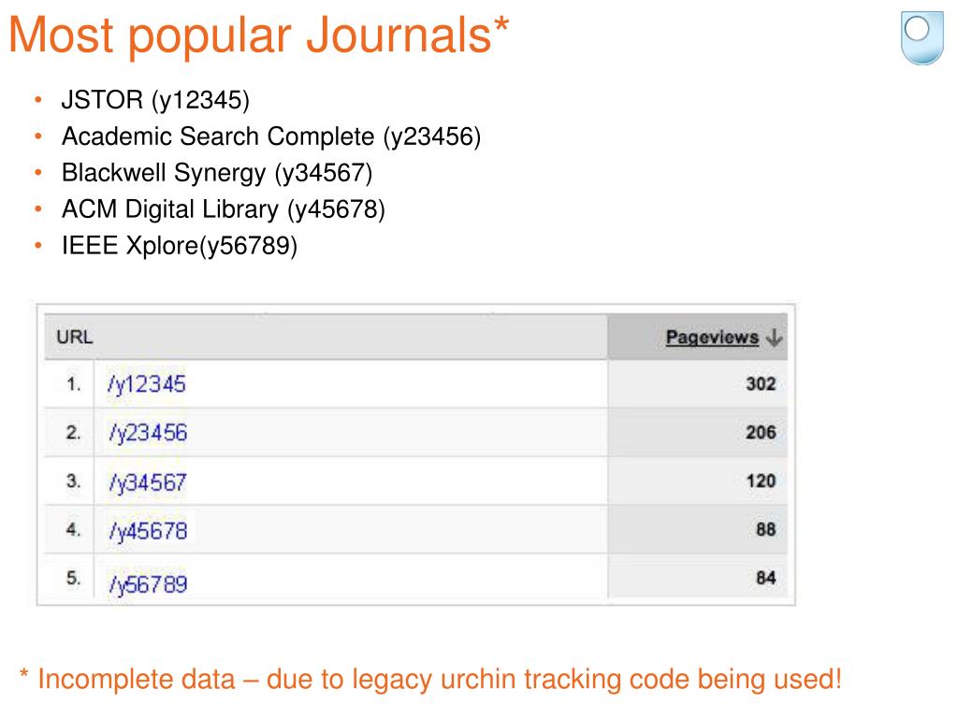Click the Academic Search Complete bullet item
This screenshot has height=718, width=958.
(271, 136)
